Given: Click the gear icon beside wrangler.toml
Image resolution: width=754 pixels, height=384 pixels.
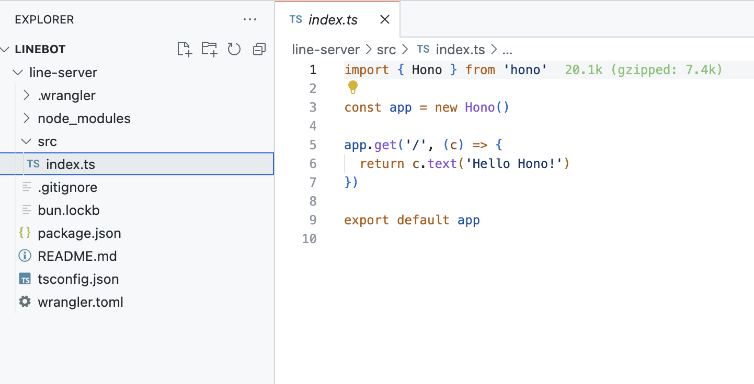Looking at the screenshot, I should point(25,302).
